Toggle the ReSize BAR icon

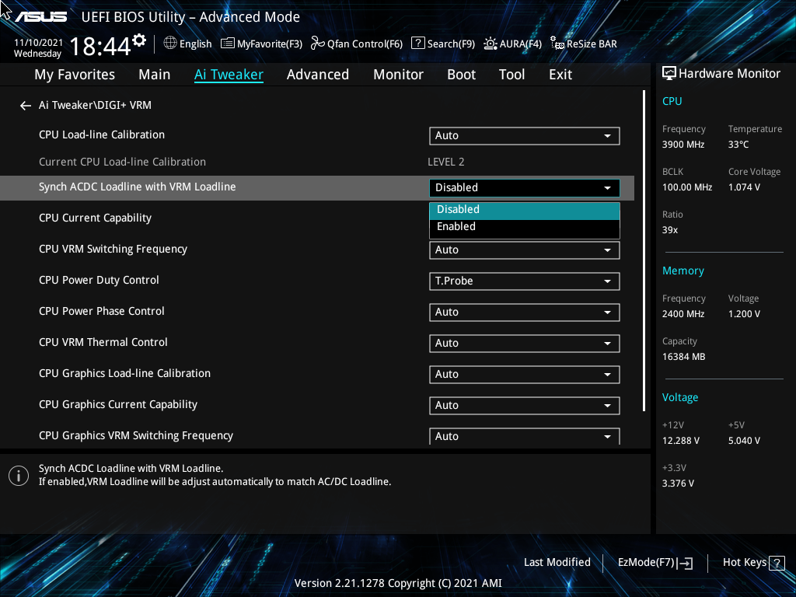point(557,44)
